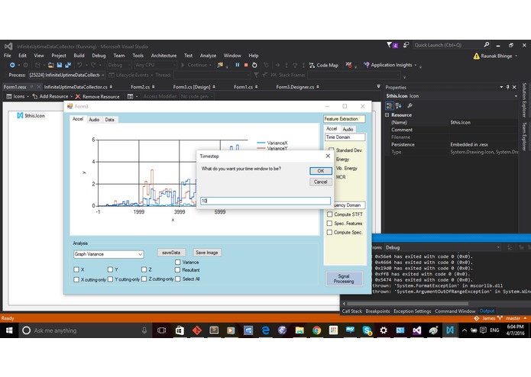Click the Remove Resource red X icon
Viewport: 531px width, 377px height.
click(x=78, y=97)
